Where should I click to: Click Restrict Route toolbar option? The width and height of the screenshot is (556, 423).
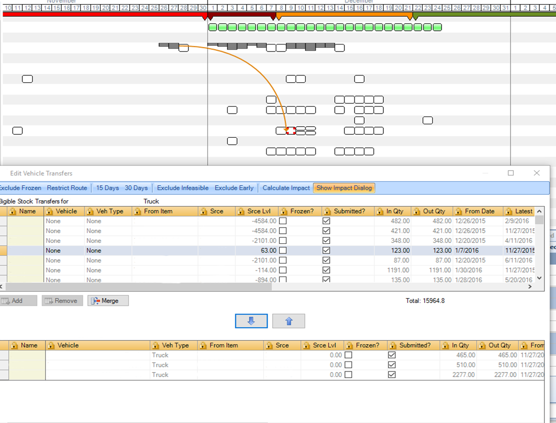point(67,188)
